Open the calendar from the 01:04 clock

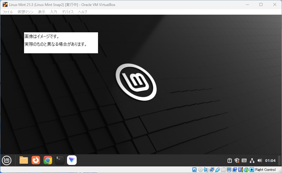point(270,161)
